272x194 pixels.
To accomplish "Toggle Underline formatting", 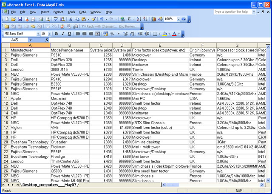I will point(69,34).
